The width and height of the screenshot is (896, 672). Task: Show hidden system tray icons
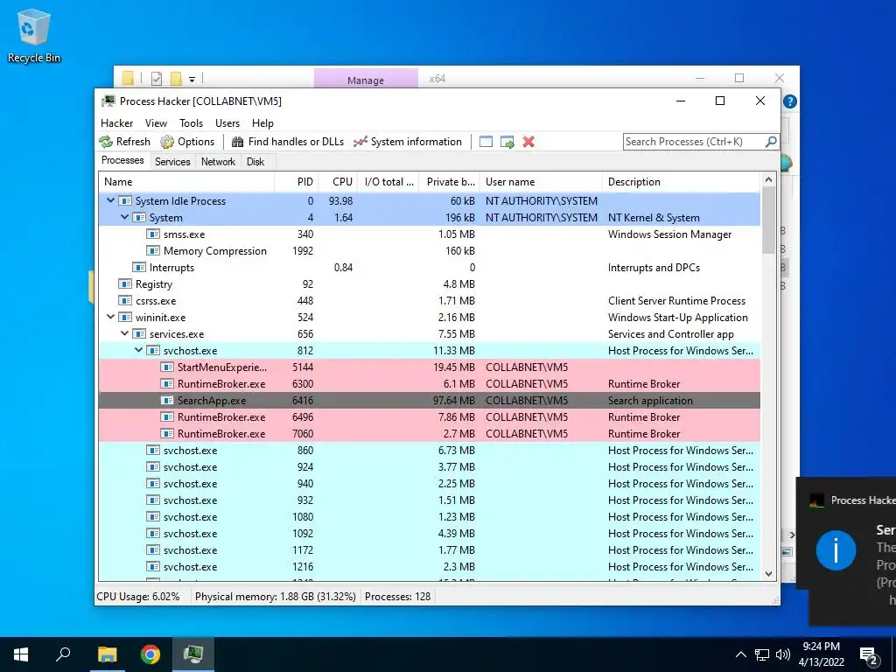[x=740, y=654]
